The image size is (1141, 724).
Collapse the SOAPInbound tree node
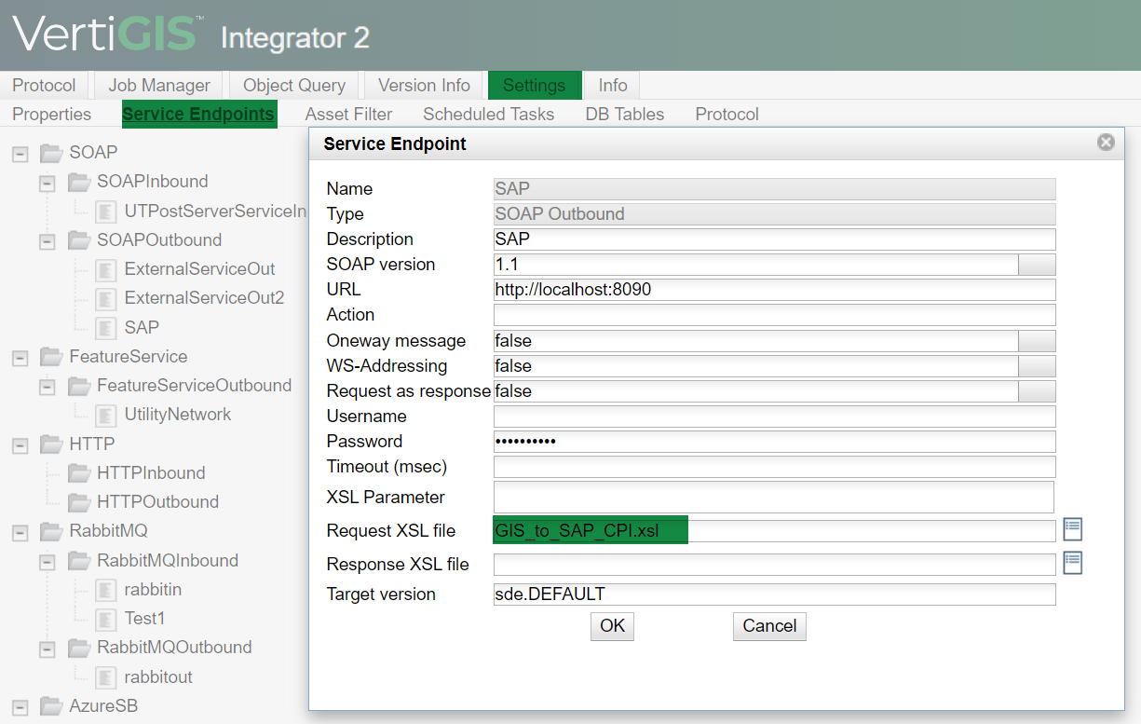coord(48,183)
